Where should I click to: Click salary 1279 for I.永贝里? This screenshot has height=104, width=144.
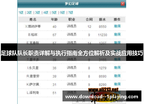[103, 68]
